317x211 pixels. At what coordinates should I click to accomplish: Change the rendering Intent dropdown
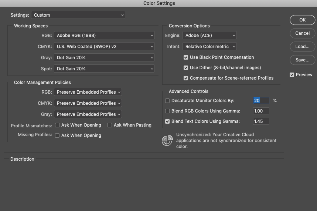tap(209, 47)
